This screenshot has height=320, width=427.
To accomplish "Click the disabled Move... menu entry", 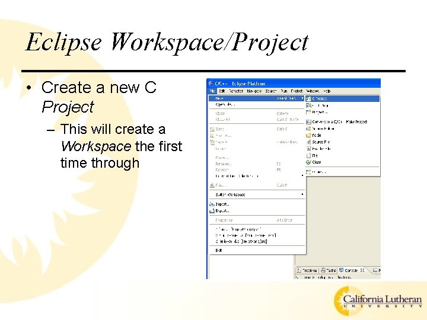I will [257, 158].
